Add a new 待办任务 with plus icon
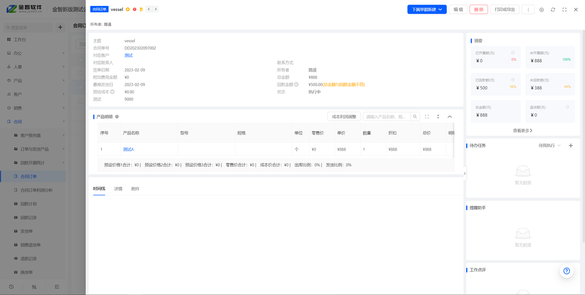Screen dimensions: 585x295 (570, 146)
